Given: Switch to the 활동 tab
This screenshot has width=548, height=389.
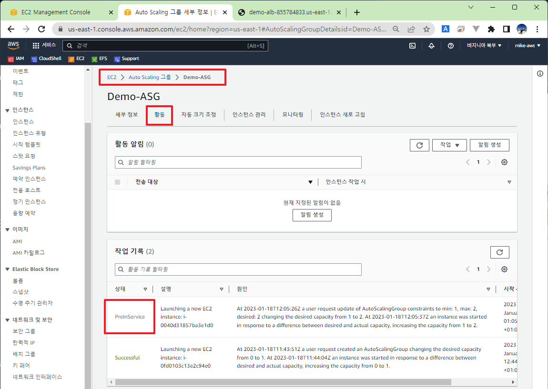Looking at the screenshot, I should tap(159, 115).
